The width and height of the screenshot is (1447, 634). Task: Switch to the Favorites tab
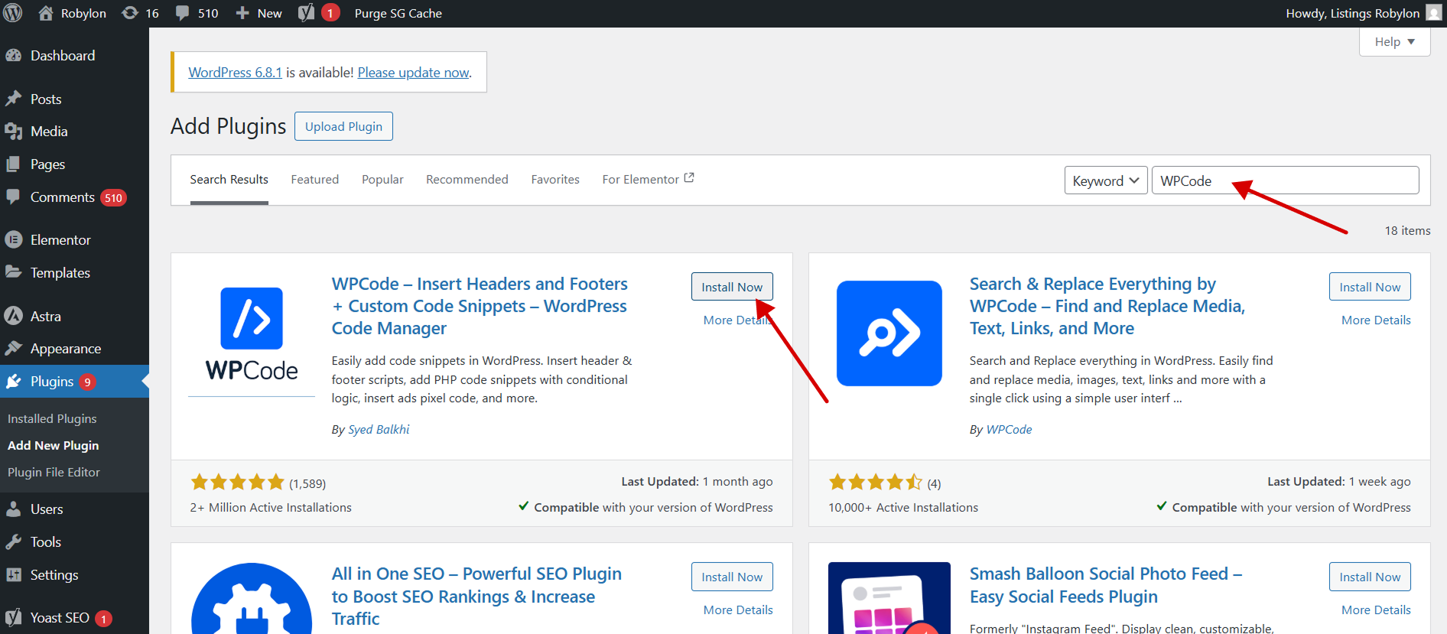(555, 179)
